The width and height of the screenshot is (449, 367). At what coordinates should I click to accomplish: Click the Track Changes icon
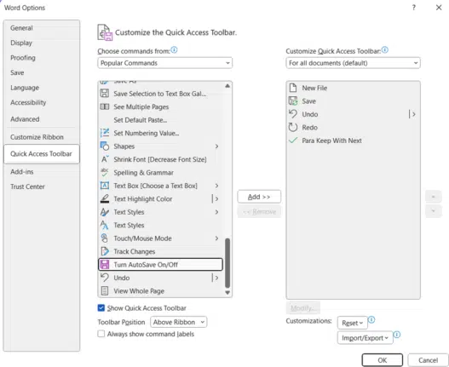click(105, 251)
